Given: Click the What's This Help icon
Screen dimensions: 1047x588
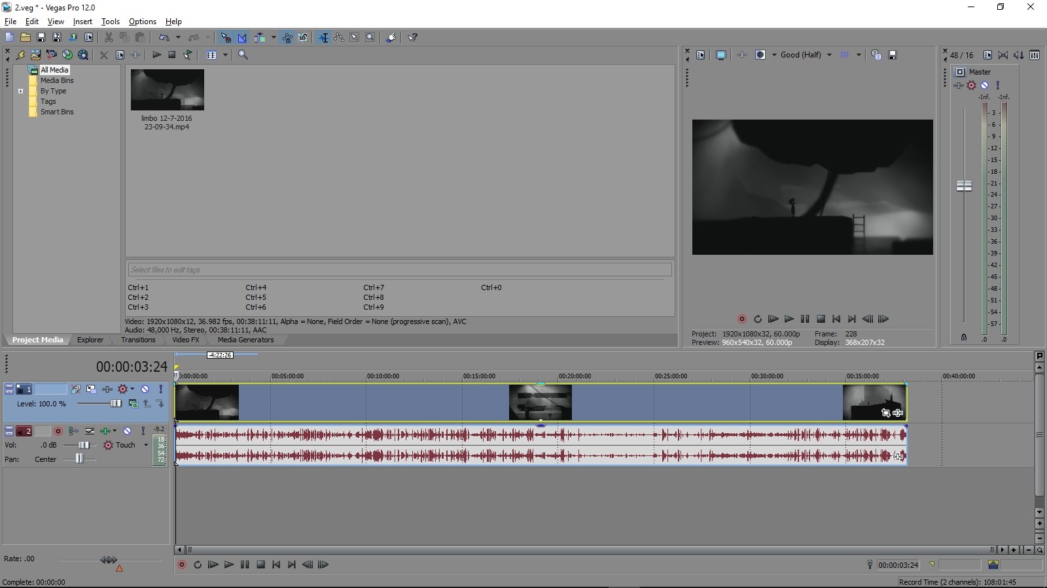Looking at the screenshot, I should coord(413,37).
